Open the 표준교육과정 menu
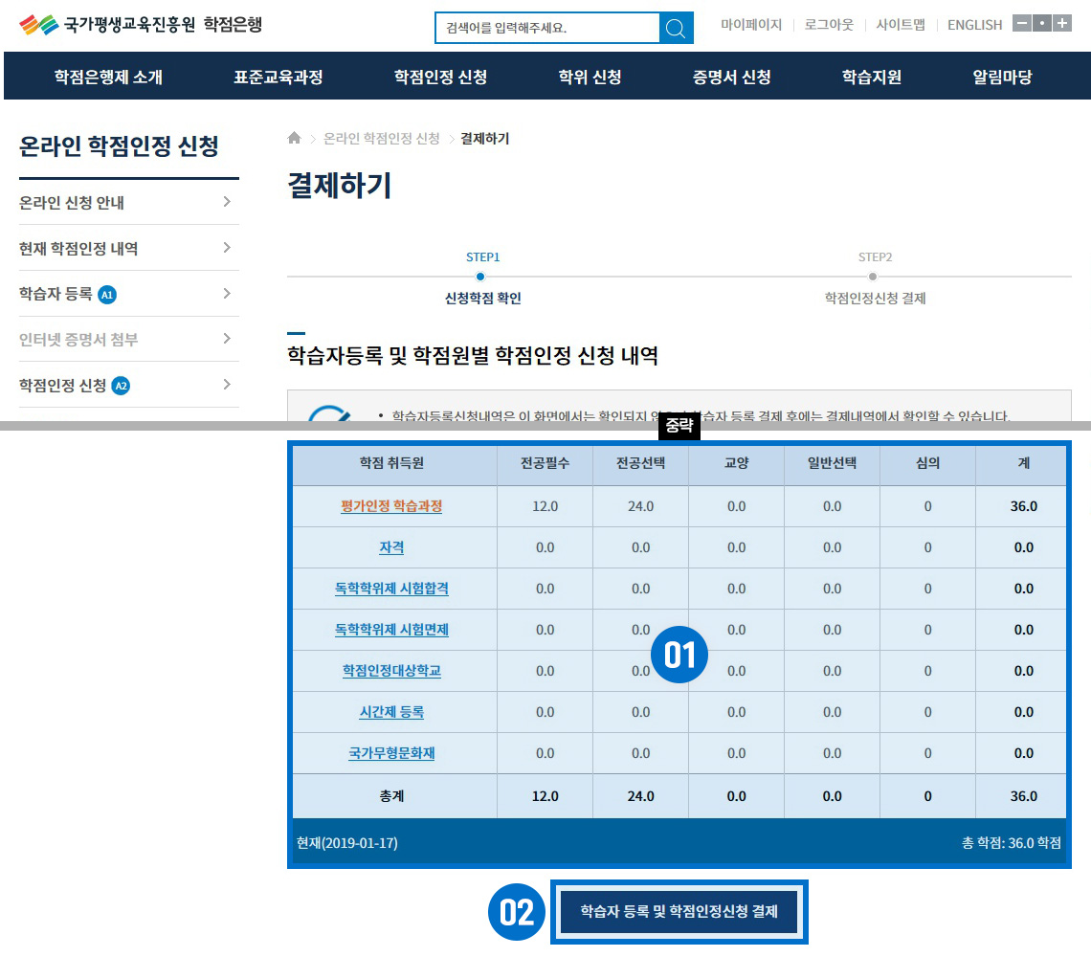1091x957 pixels. (x=278, y=78)
